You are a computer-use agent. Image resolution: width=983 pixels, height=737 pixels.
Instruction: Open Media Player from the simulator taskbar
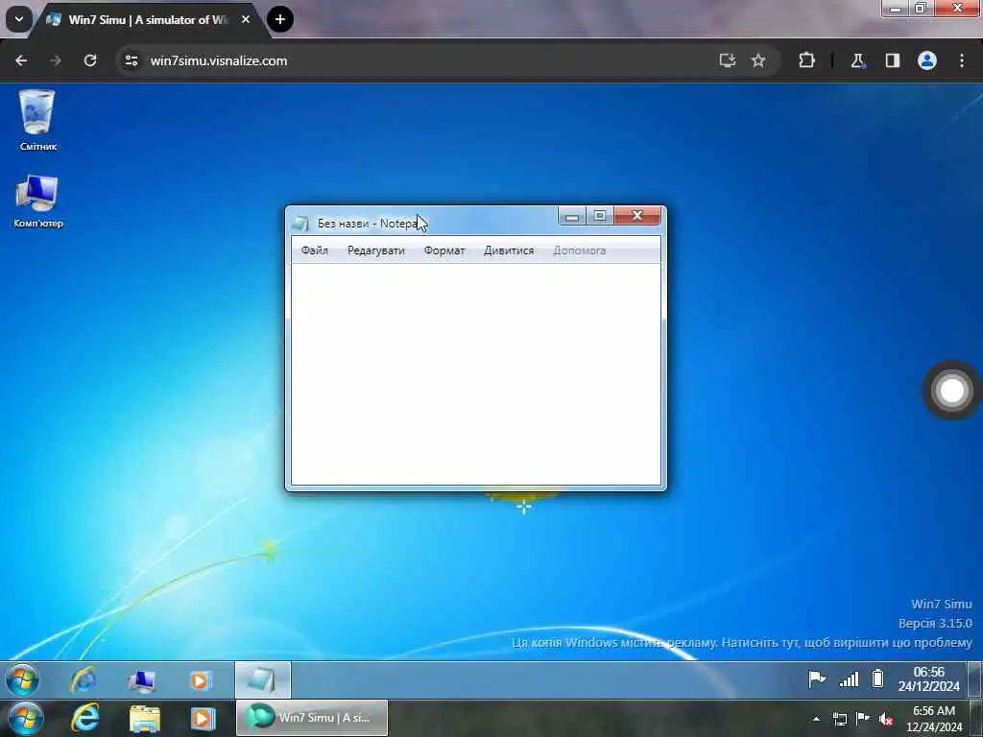200,680
